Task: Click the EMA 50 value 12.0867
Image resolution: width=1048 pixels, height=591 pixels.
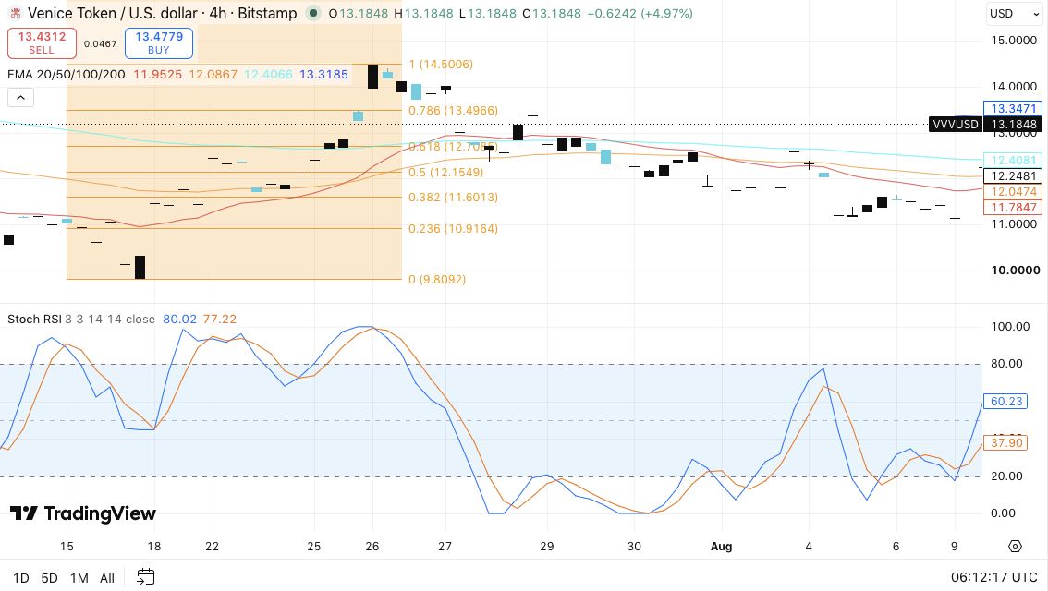Action: tap(213, 74)
